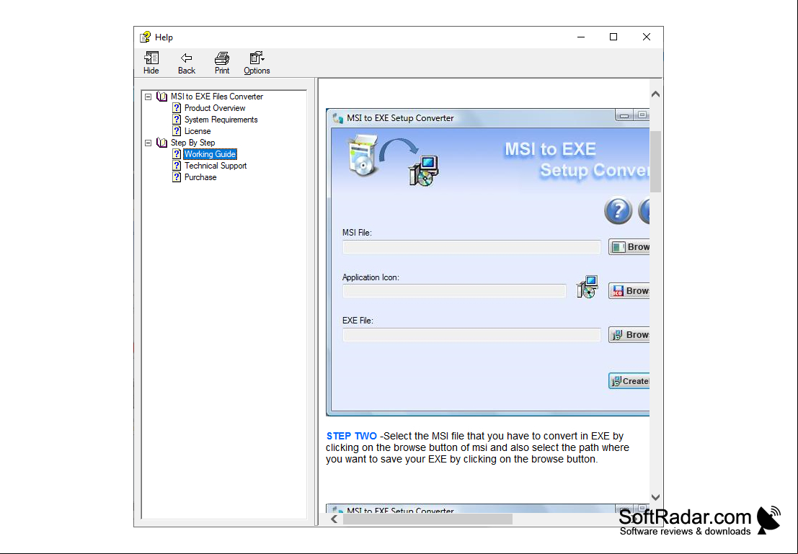The image size is (798, 554).
Task: Select the Step By Step book
Action: (x=193, y=143)
